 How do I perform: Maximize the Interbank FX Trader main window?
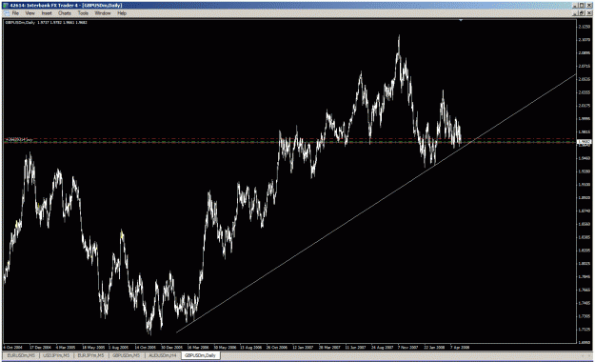click(582, 5)
